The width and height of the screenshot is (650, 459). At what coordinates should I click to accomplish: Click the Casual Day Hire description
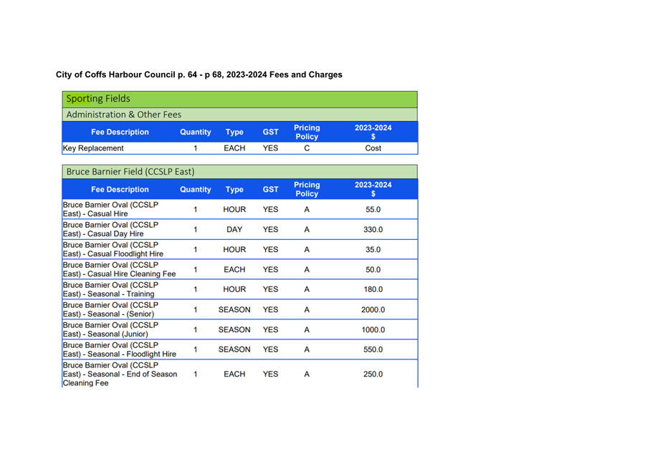pyautogui.click(x=110, y=229)
